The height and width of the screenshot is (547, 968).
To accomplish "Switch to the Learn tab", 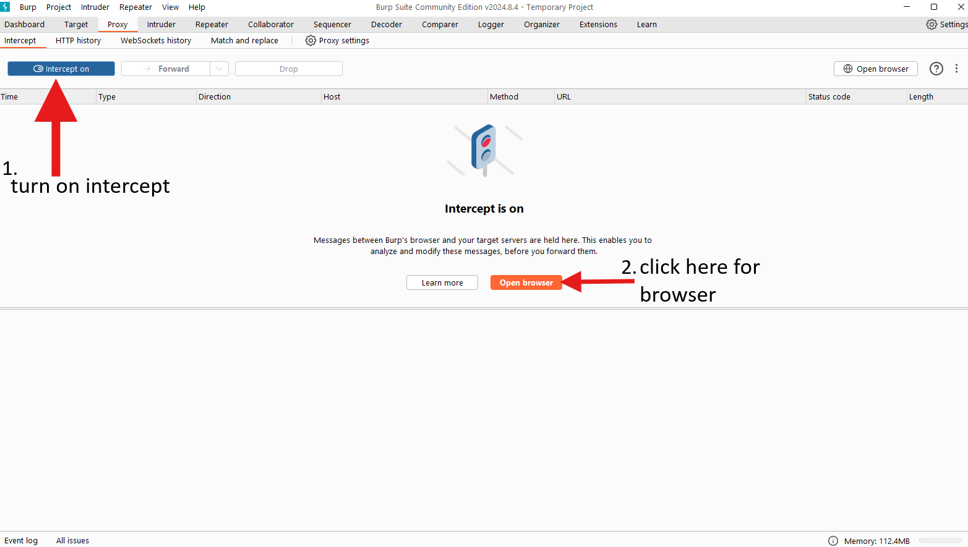I will 647,24.
